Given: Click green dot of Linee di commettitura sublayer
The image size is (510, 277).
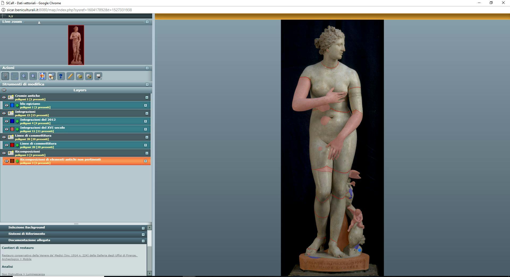Looking at the screenshot, I should [x=17, y=145].
